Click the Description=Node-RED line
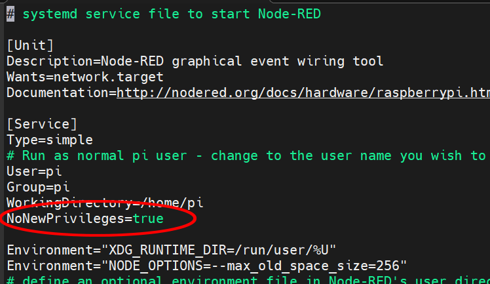 pos(195,62)
